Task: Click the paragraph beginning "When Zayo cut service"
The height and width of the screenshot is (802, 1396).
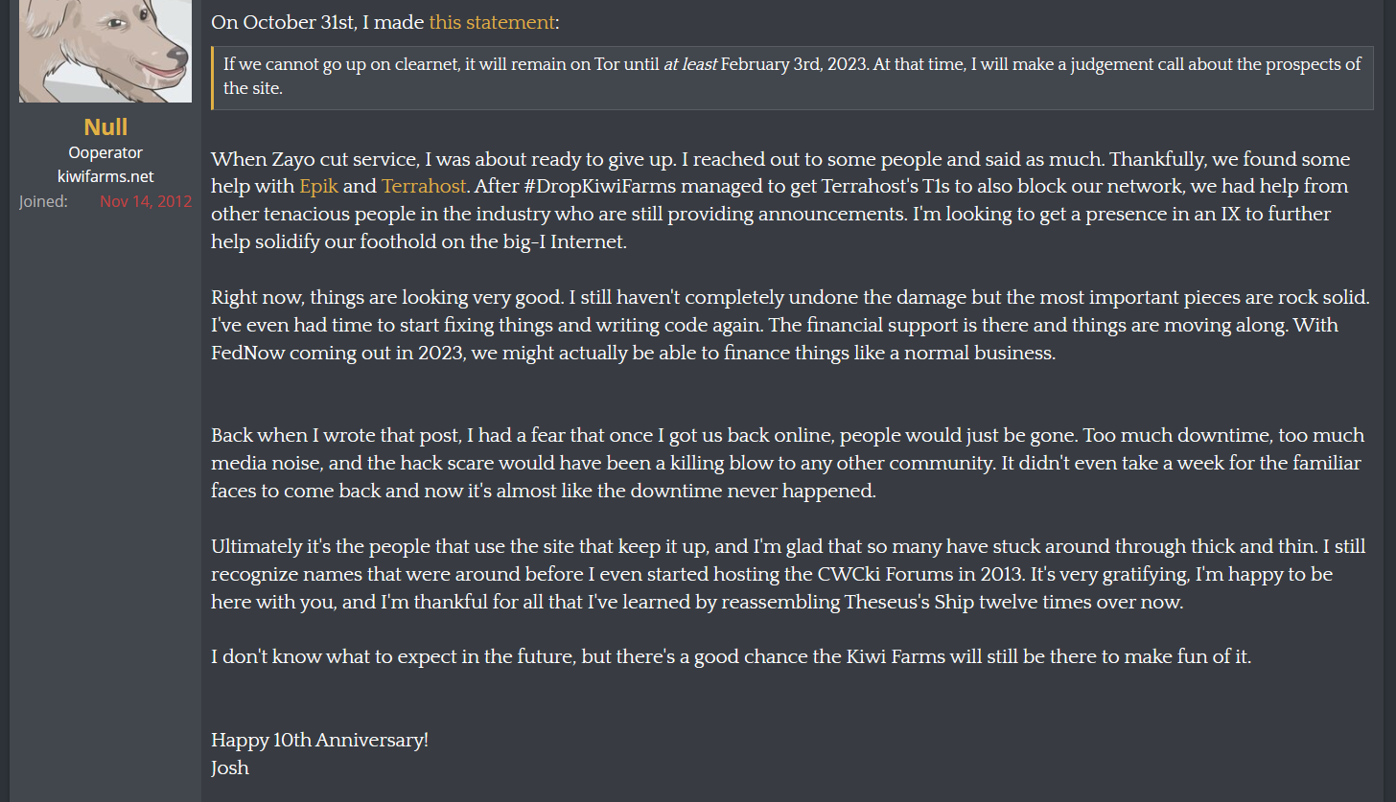Action: [780, 200]
